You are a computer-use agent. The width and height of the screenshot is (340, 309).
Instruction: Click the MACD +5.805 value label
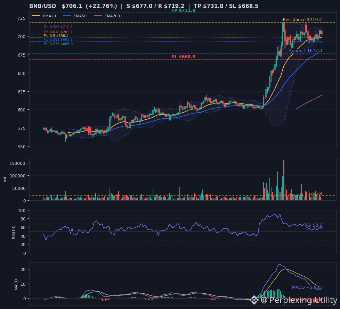tap(307, 287)
